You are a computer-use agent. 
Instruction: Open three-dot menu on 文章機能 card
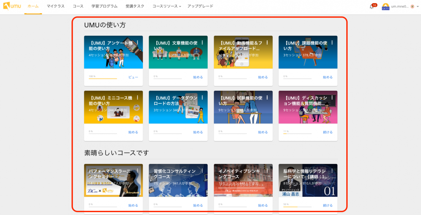click(x=202, y=43)
